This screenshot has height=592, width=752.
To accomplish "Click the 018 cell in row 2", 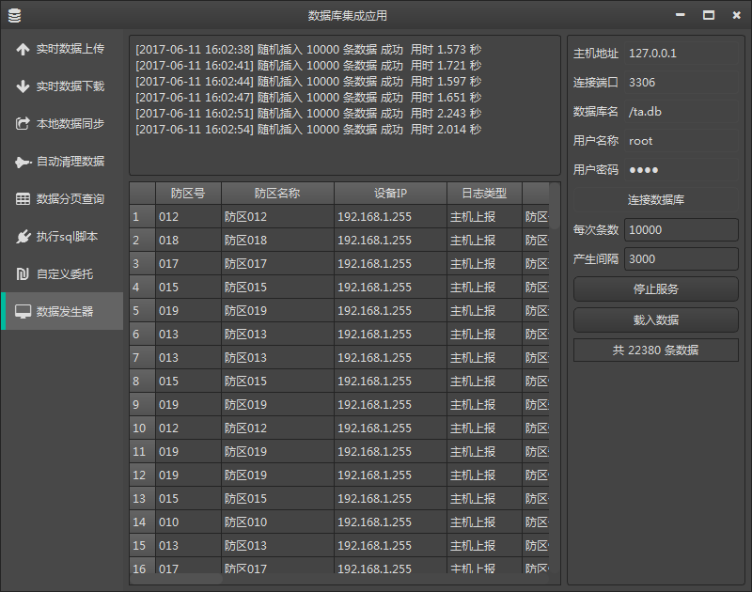I will [188, 241].
